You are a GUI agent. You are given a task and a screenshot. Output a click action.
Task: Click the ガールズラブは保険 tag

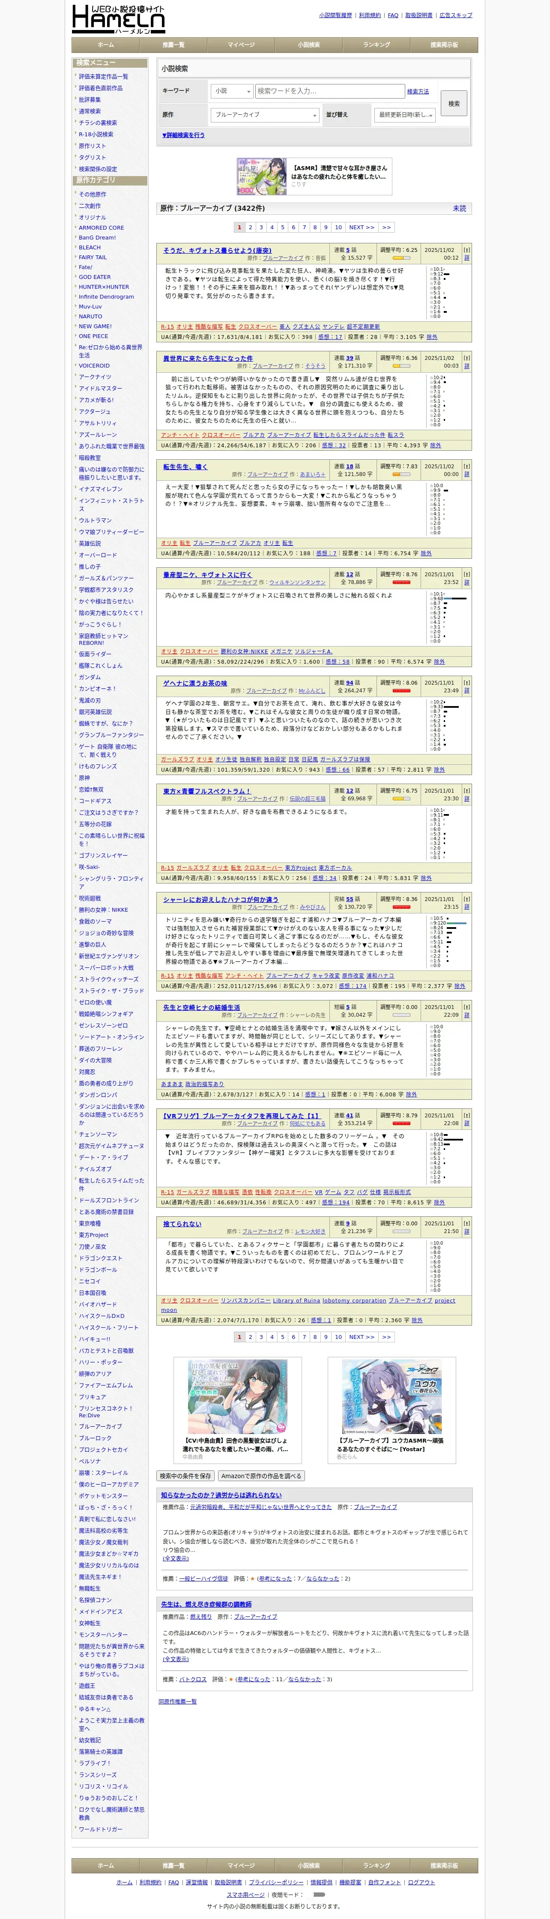coord(345,759)
